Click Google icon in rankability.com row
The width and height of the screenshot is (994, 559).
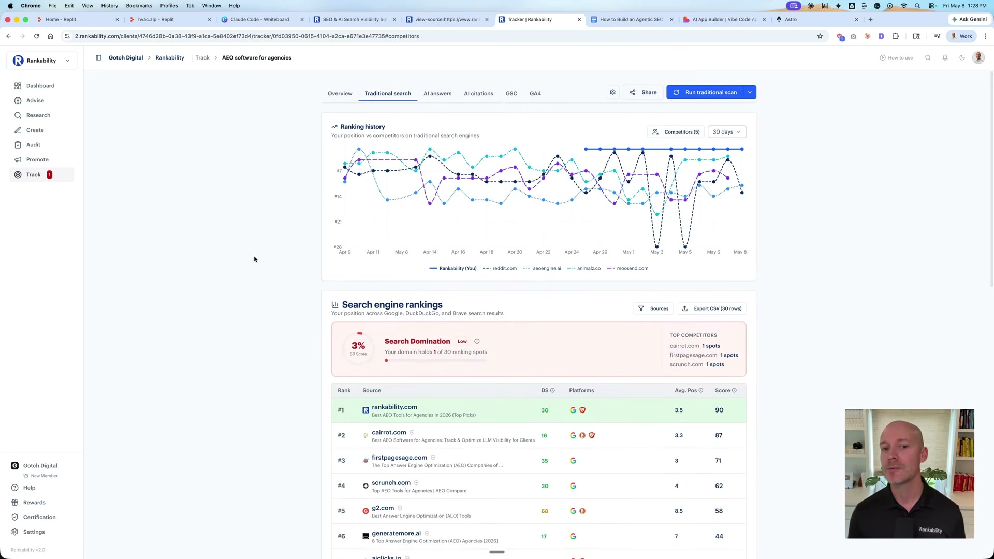tap(573, 410)
